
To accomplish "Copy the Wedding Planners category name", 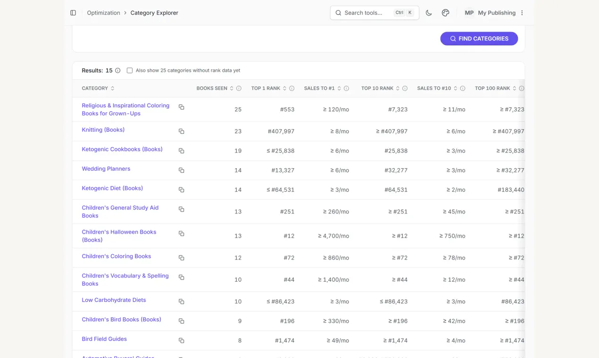I will [x=181, y=170].
